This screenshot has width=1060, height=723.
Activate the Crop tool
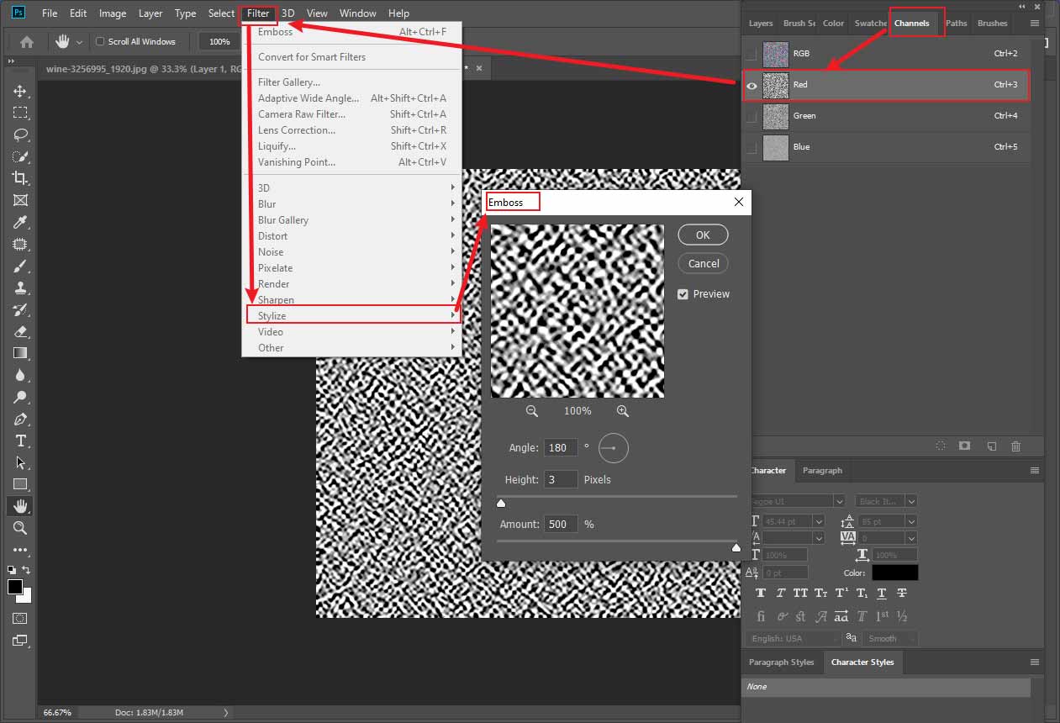(x=20, y=178)
